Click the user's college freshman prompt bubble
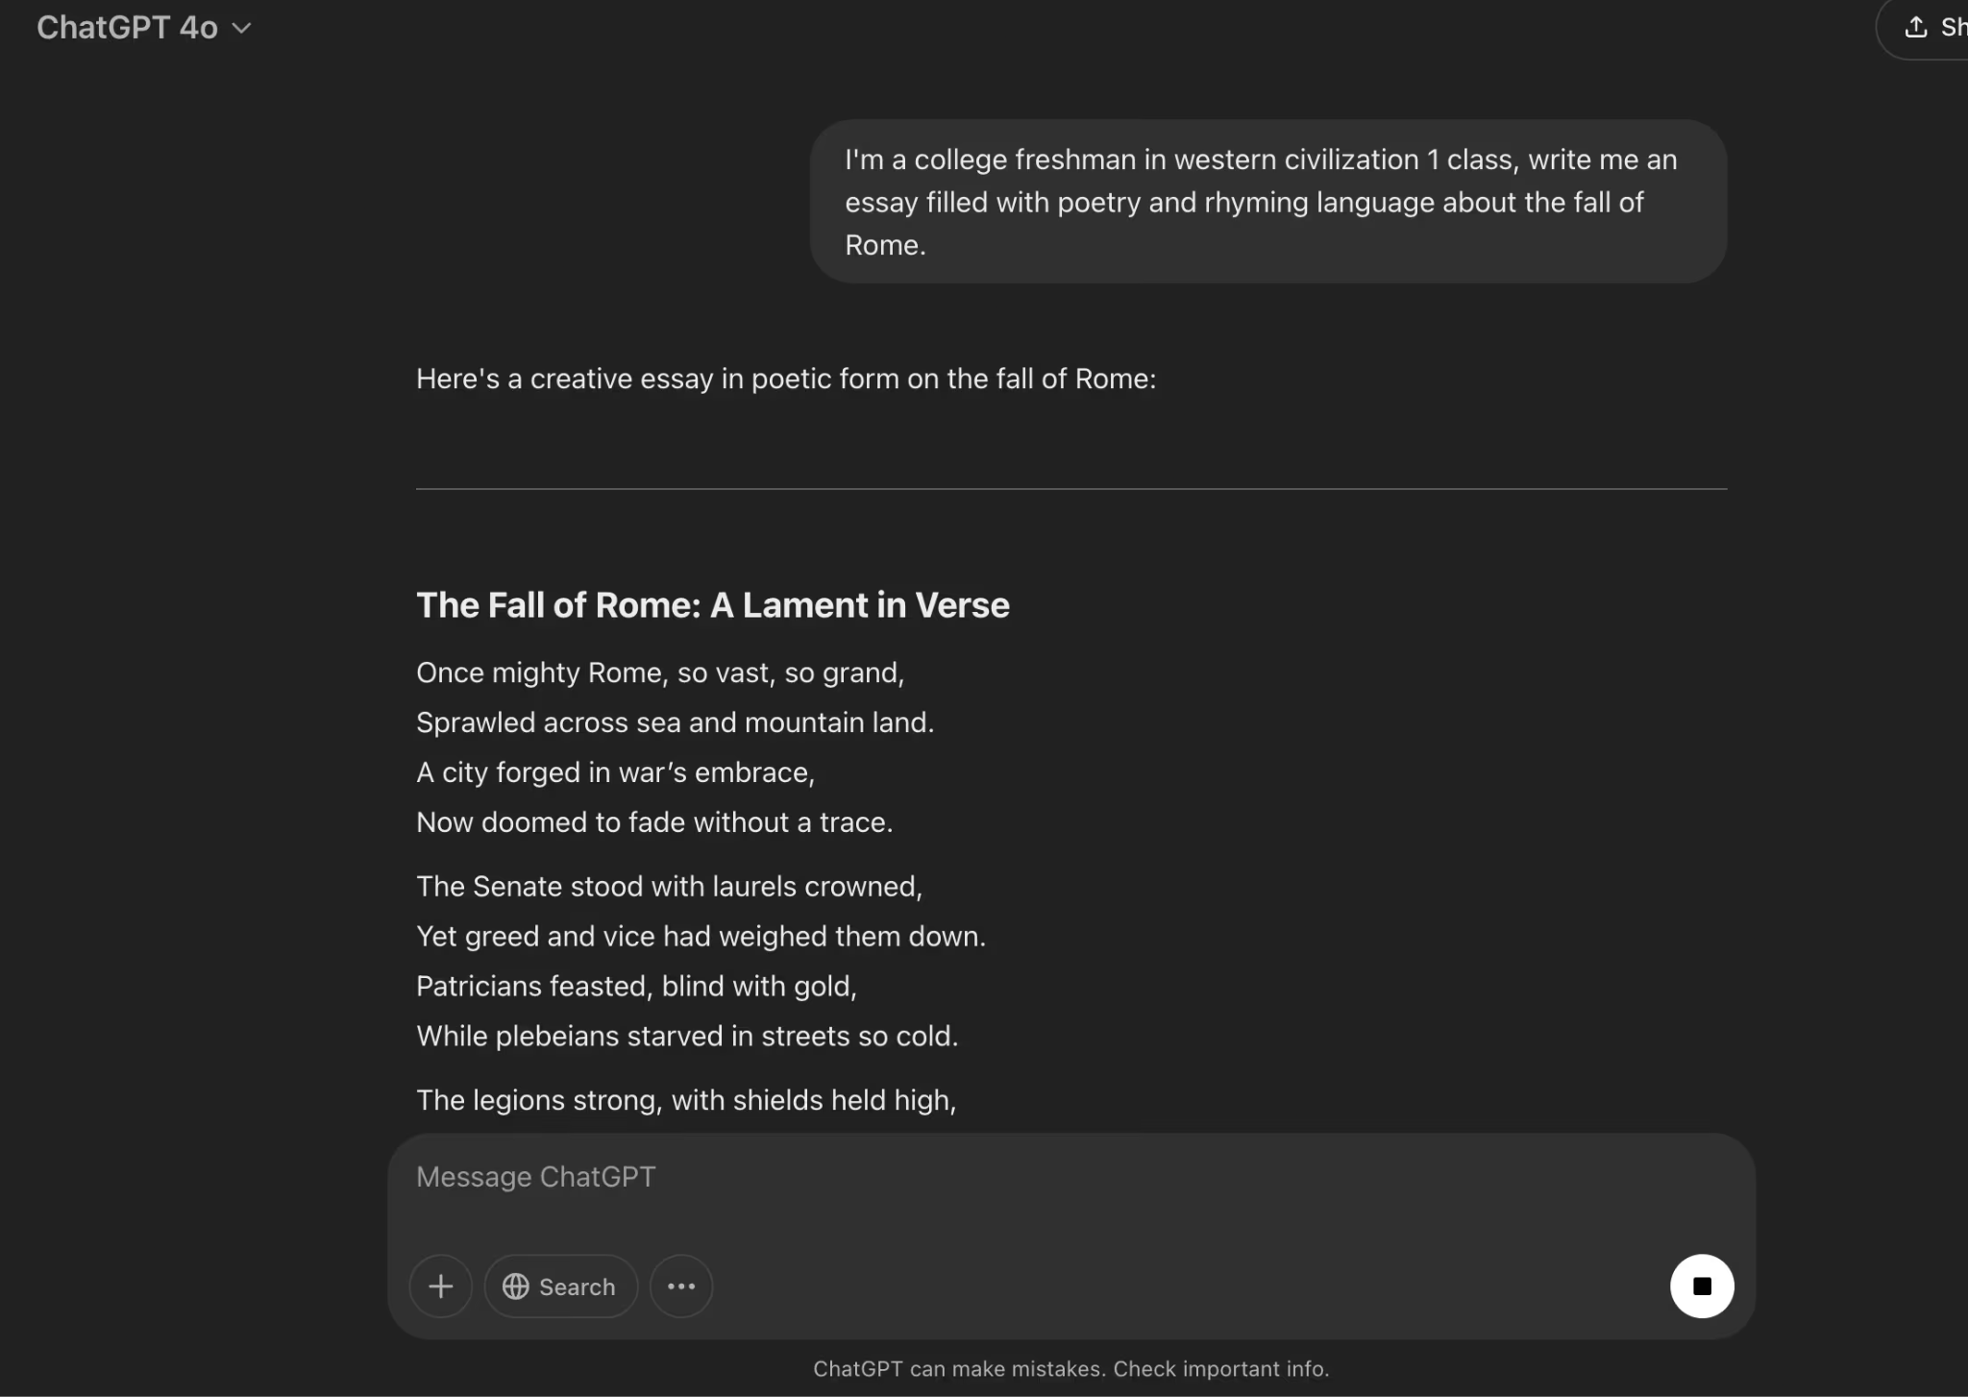The image size is (1968, 1397). tap(1267, 202)
